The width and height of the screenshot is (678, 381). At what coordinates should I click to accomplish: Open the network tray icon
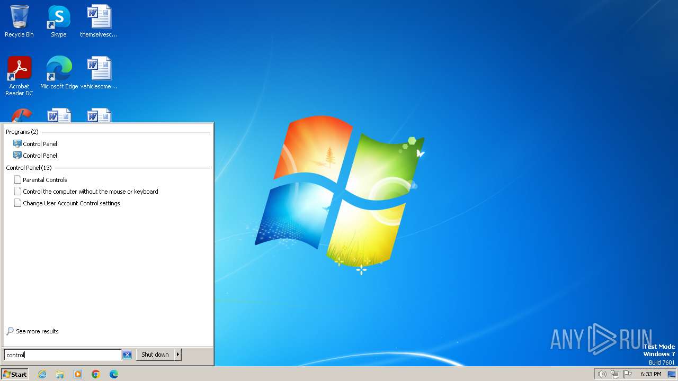click(615, 374)
